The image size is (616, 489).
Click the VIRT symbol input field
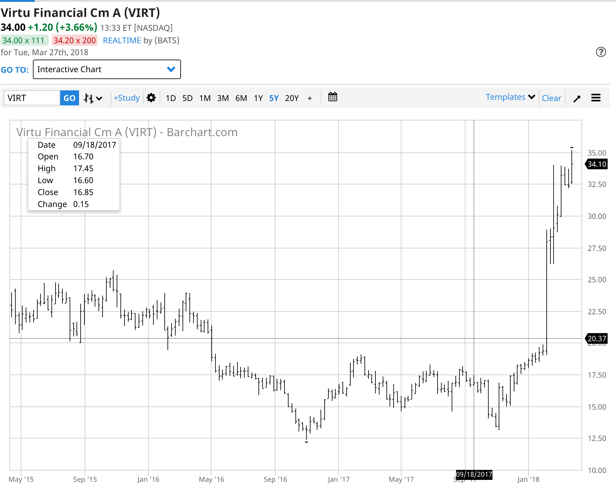coord(32,98)
